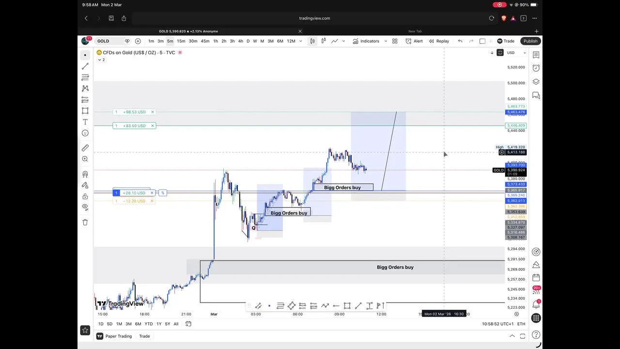Viewport: 620px width, 349px height.
Task: Select the Text annotation tool
Action: [85, 122]
